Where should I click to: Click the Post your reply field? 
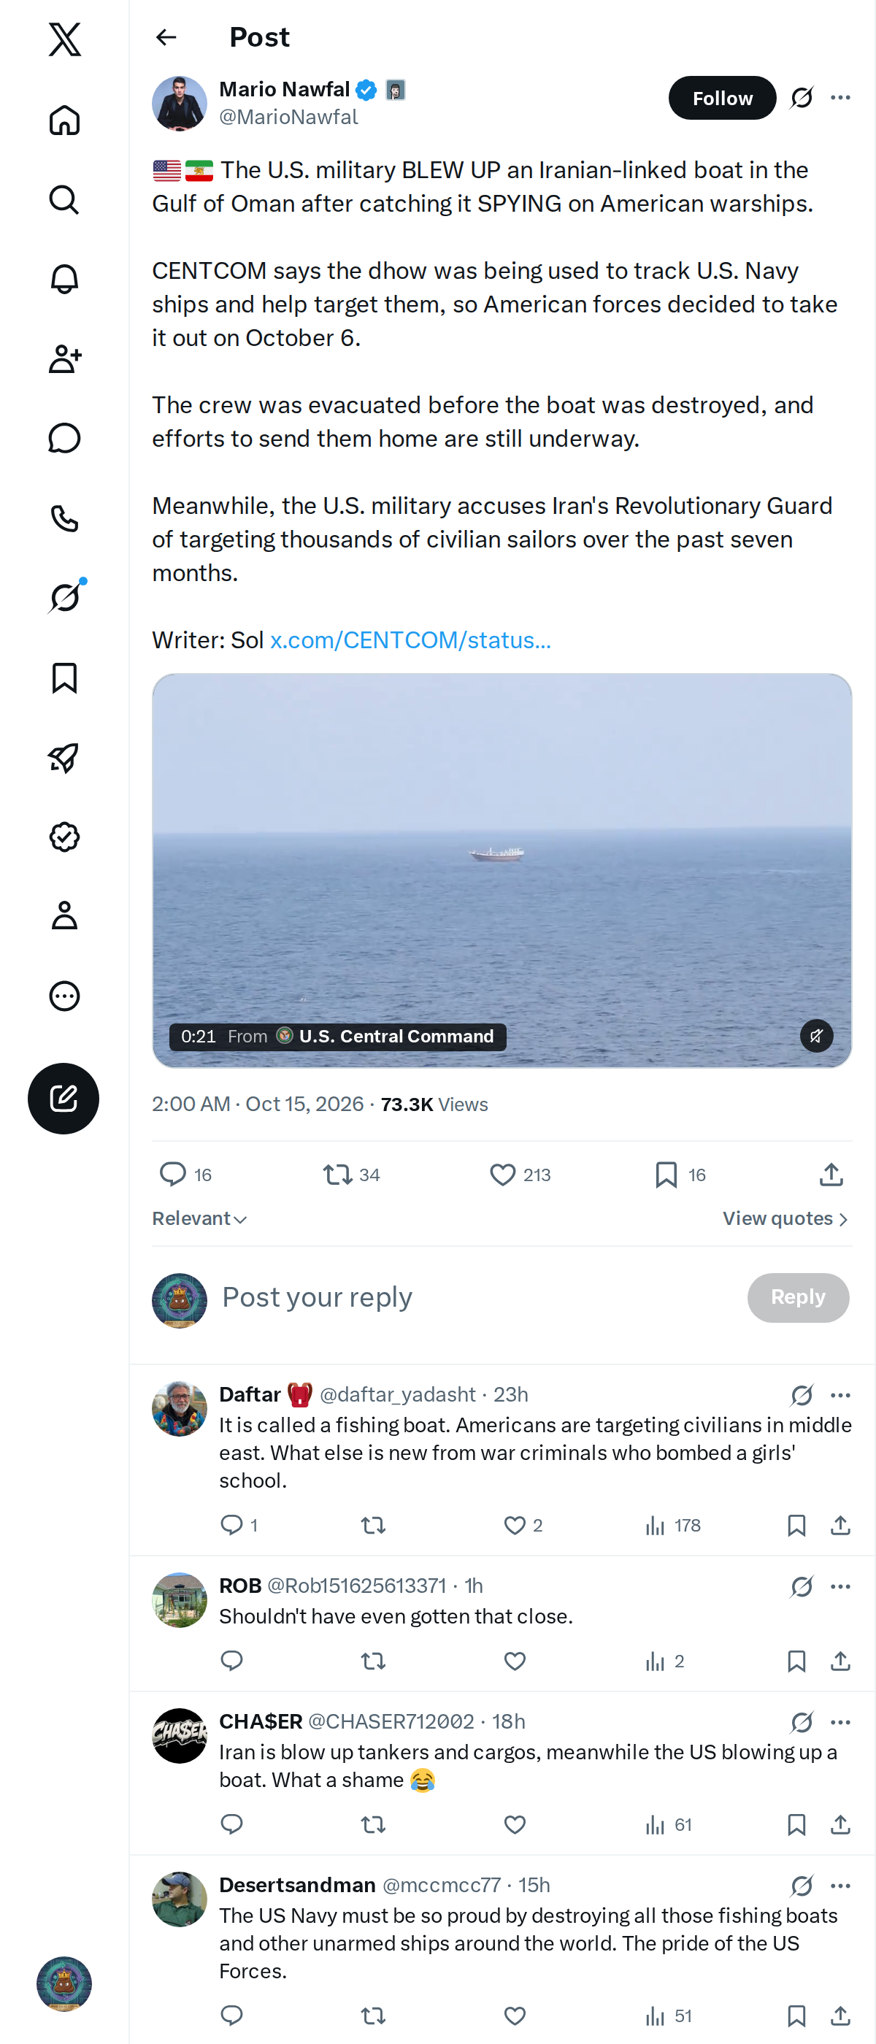[476, 1297]
